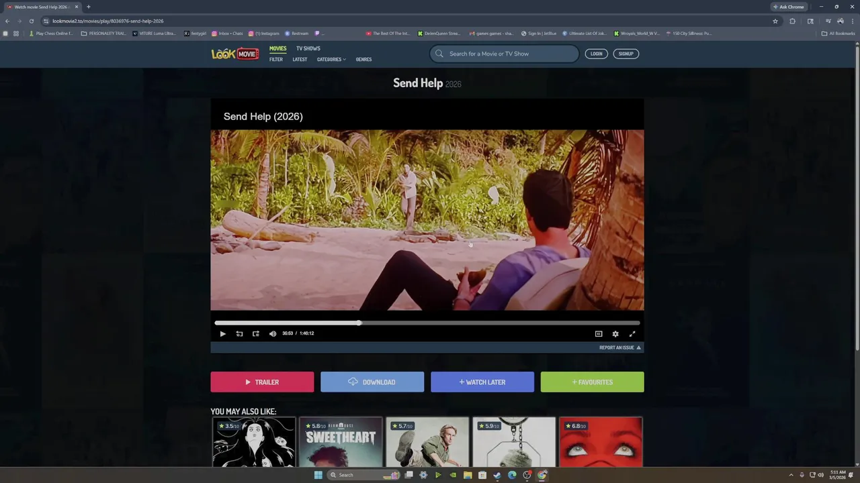Open Instagram bookmark
The height and width of the screenshot is (483, 860).
pyautogui.click(x=263, y=33)
